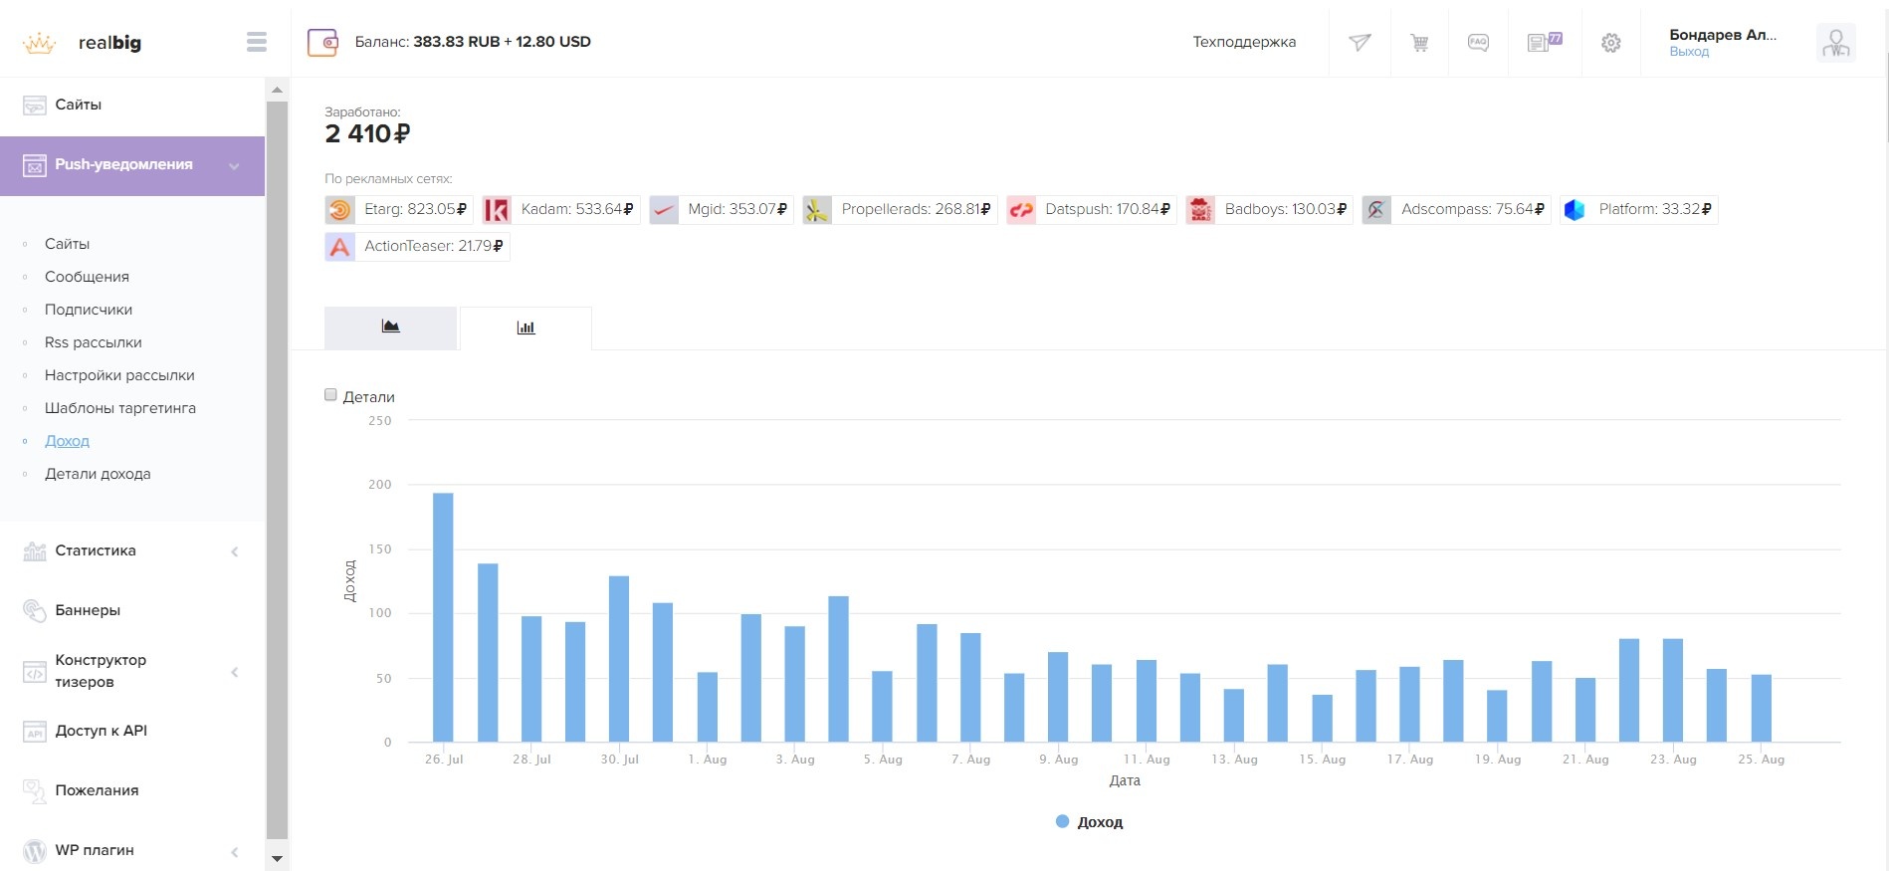
Task: Click the user profile avatar
Action: [1835, 43]
